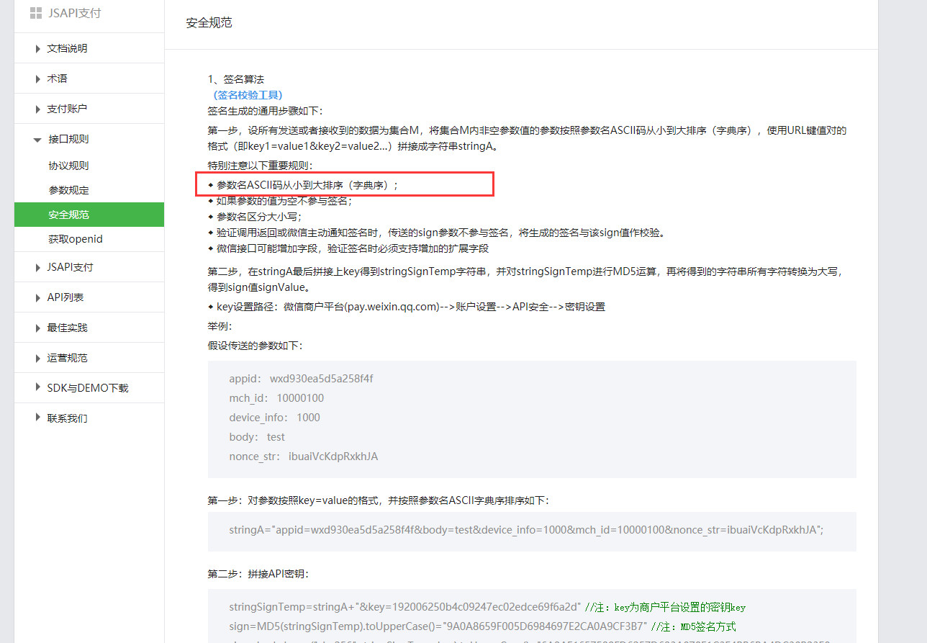
Task: Click the body: test line
Action: coord(257,437)
